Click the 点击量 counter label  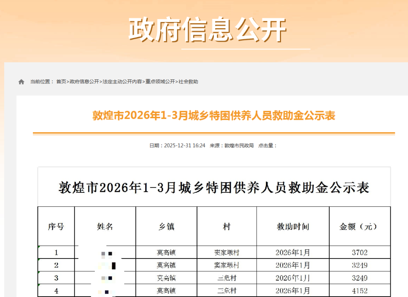click(267, 145)
